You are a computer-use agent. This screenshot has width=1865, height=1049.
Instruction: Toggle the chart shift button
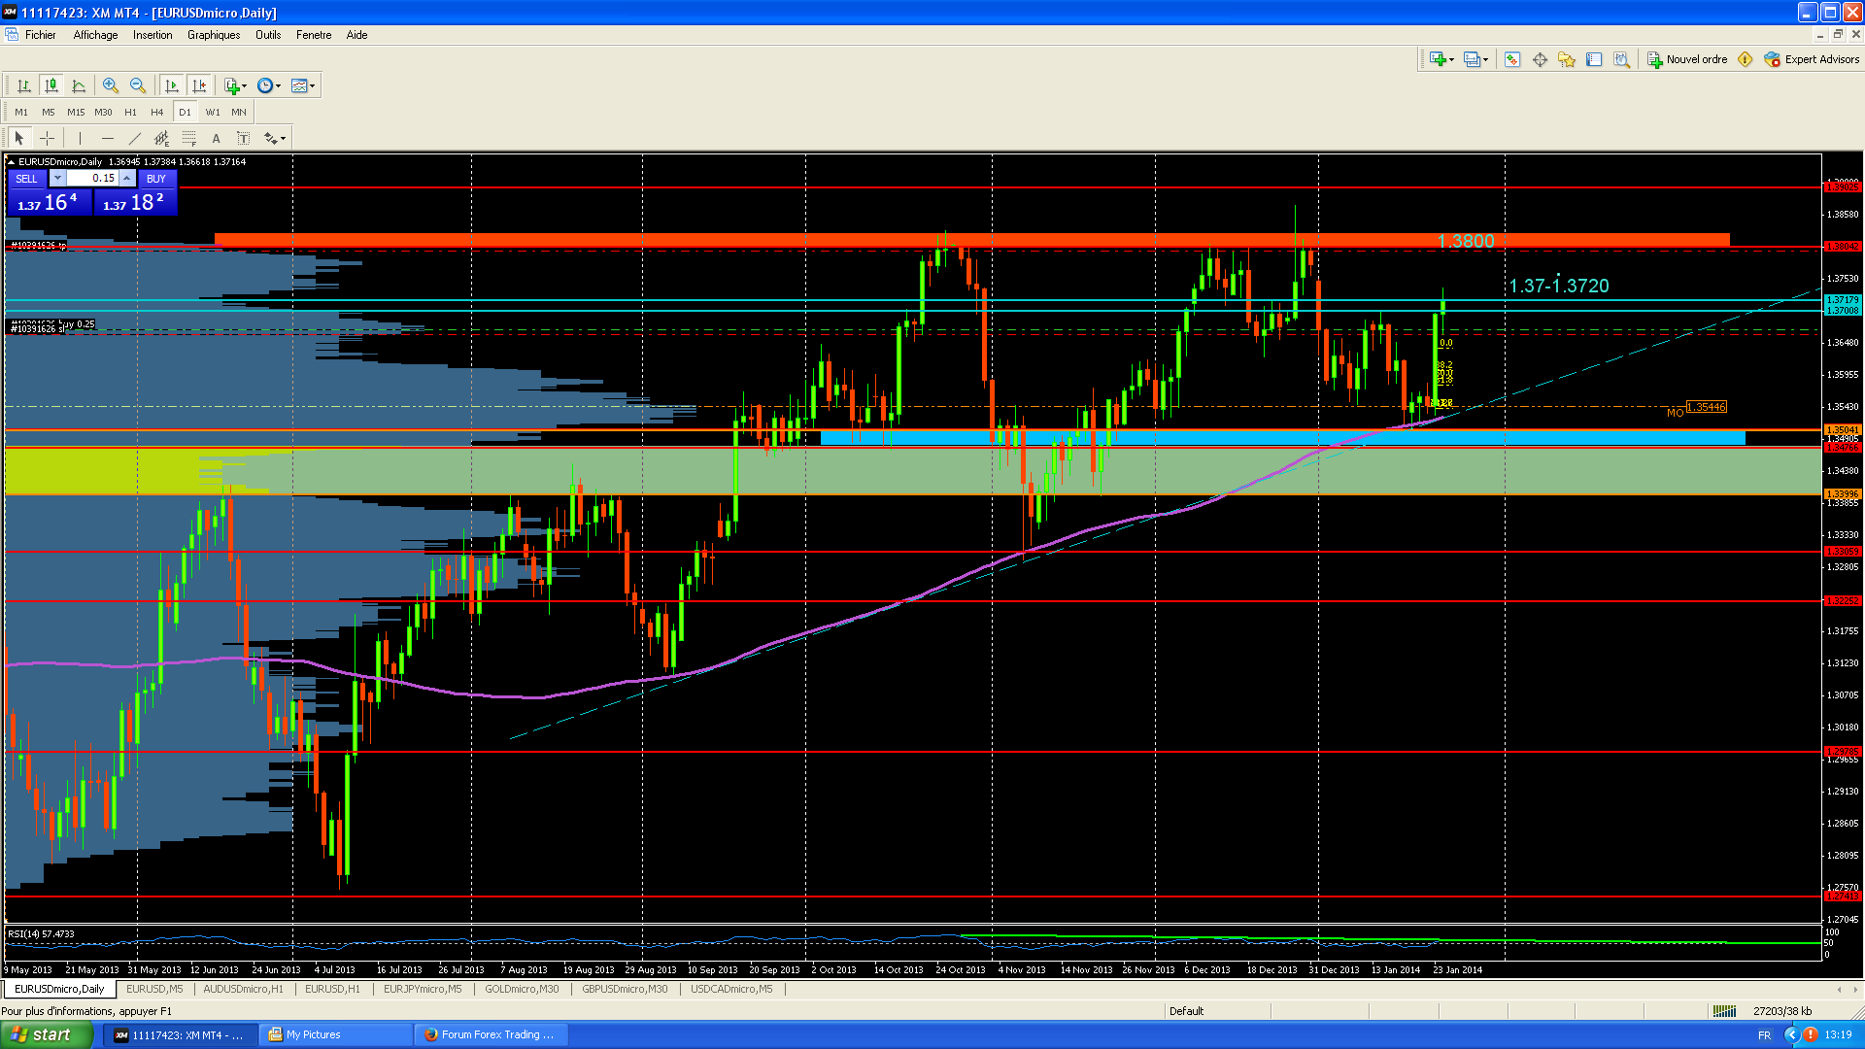pyautogui.click(x=199, y=85)
